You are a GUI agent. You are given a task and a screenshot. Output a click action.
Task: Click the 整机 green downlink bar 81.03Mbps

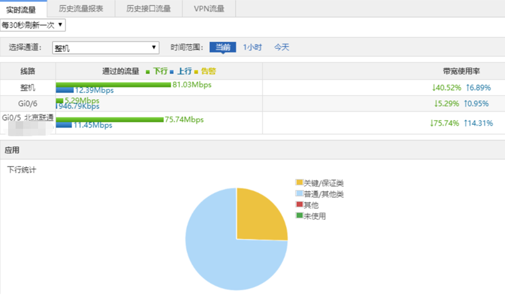tap(113, 84)
